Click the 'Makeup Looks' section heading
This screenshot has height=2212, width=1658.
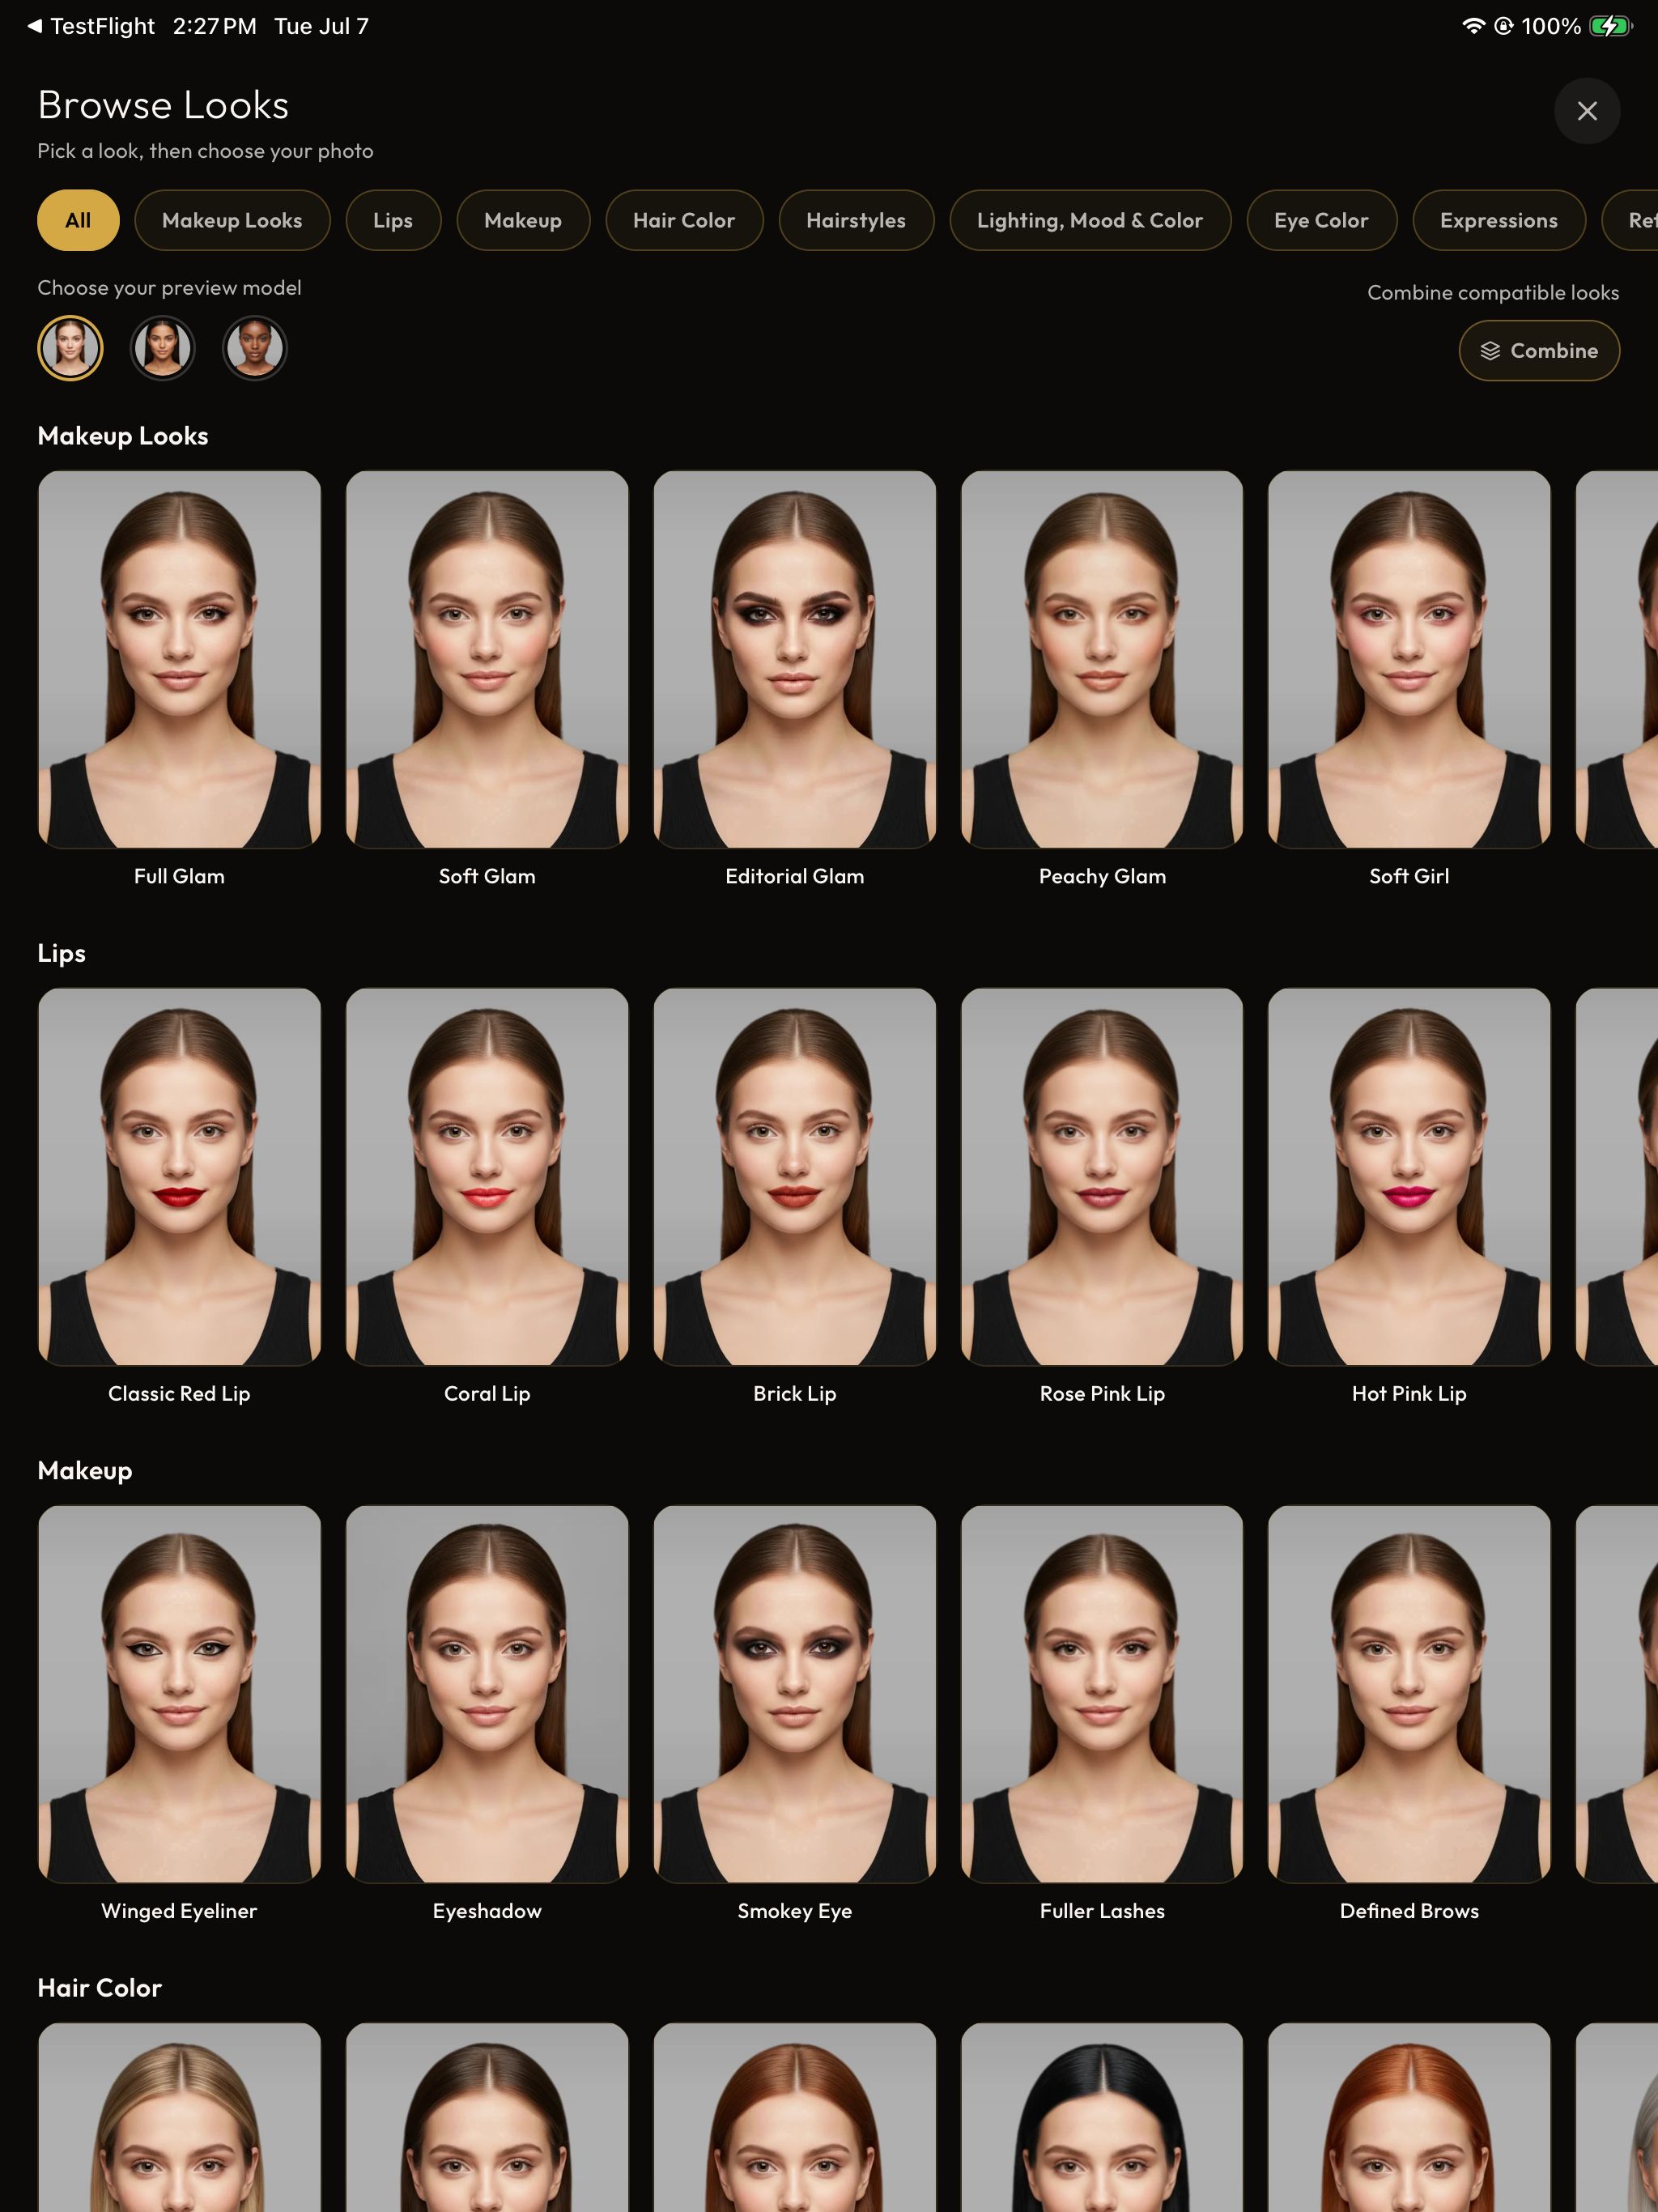tap(123, 436)
